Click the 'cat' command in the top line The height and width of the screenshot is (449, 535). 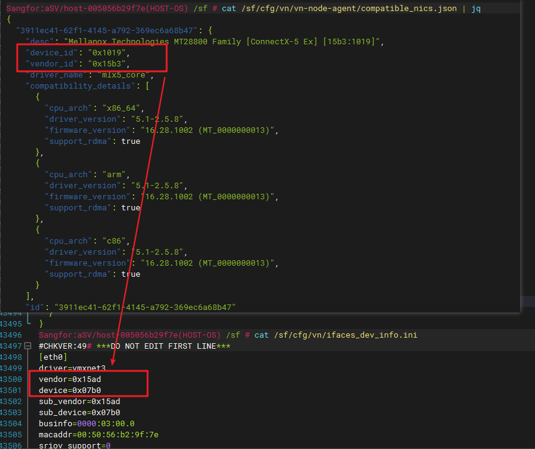(x=229, y=9)
